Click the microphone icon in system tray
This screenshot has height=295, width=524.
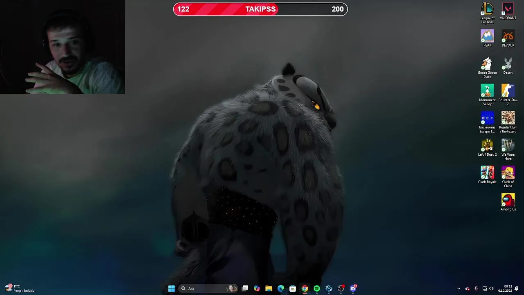(476, 288)
